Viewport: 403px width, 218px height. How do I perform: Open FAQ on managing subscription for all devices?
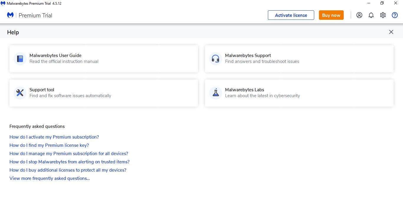tap(69, 154)
